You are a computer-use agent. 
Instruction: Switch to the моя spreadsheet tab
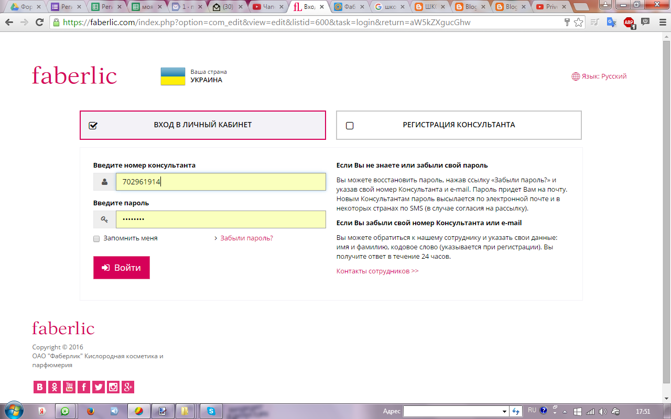click(x=147, y=7)
